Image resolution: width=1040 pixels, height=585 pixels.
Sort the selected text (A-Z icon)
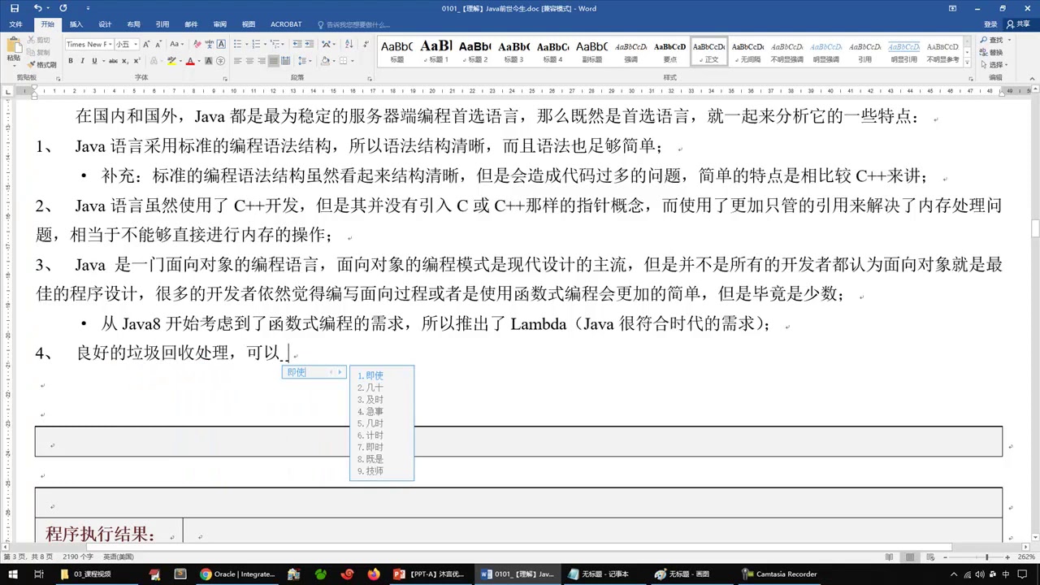[x=349, y=44]
